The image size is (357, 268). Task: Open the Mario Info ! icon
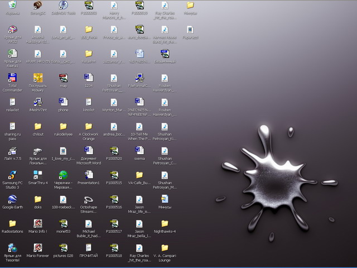[x=38, y=223]
